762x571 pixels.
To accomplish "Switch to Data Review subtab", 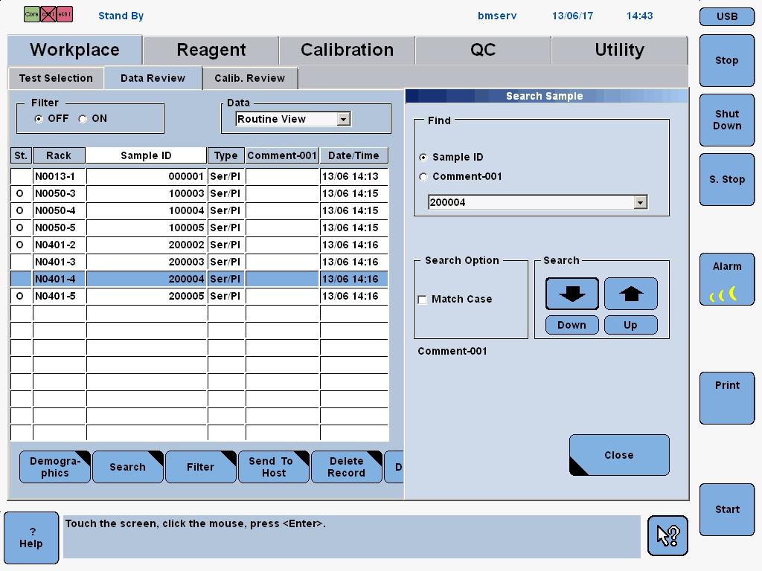I will tap(153, 78).
